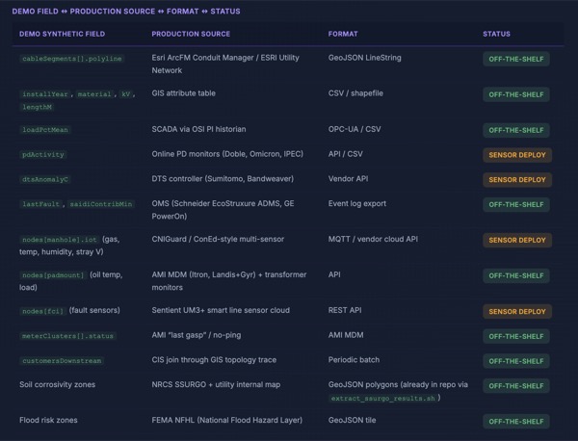Viewport: 578px width, 441px height.
Task: Click 'AMI MDM (Itron, Landis+Gyr)' cell
Action: pyautogui.click(x=229, y=281)
